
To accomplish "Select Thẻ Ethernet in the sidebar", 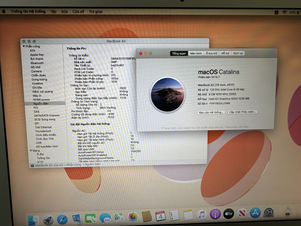I will pyautogui.click(x=43, y=127).
